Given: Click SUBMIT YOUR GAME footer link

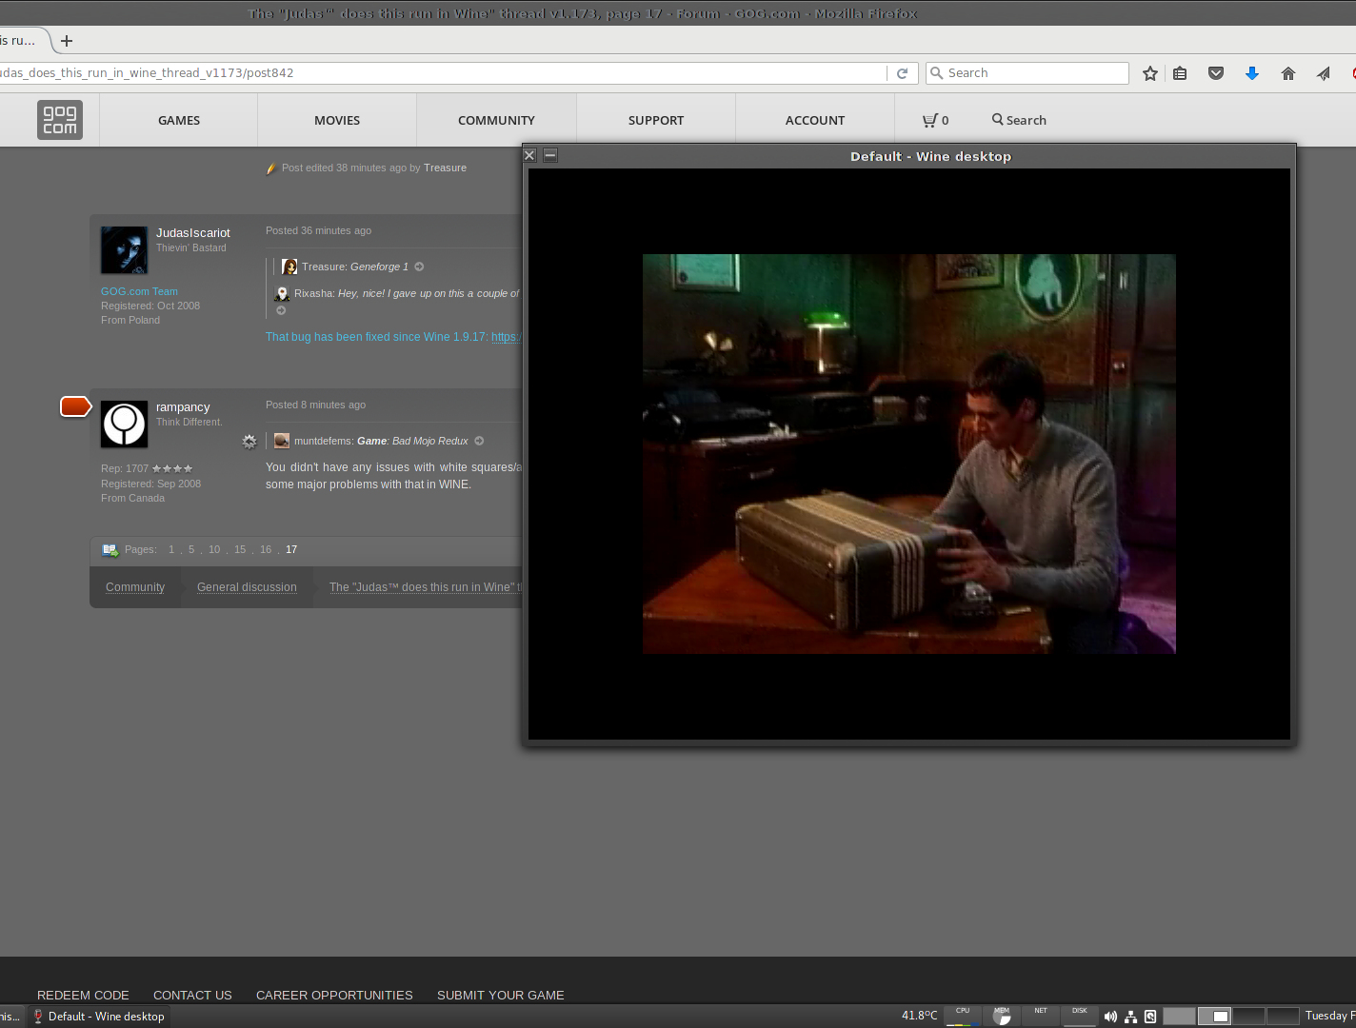Looking at the screenshot, I should pyautogui.click(x=501, y=996).
